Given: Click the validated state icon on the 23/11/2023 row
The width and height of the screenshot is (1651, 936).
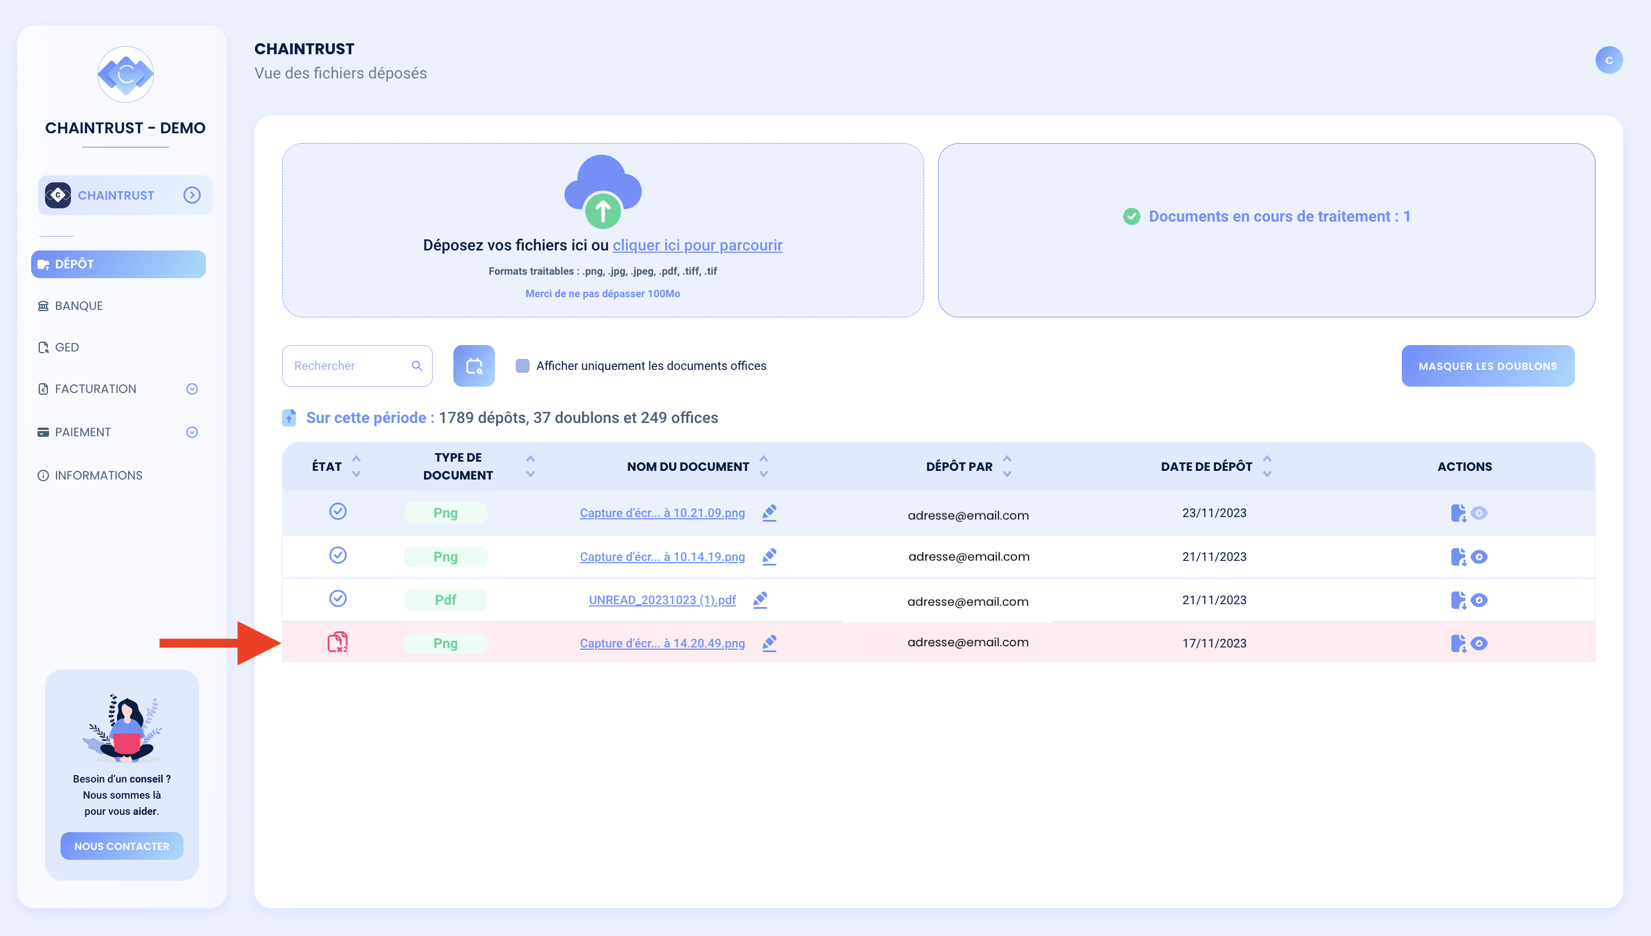Looking at the screenshot, I should pos(338,511).
